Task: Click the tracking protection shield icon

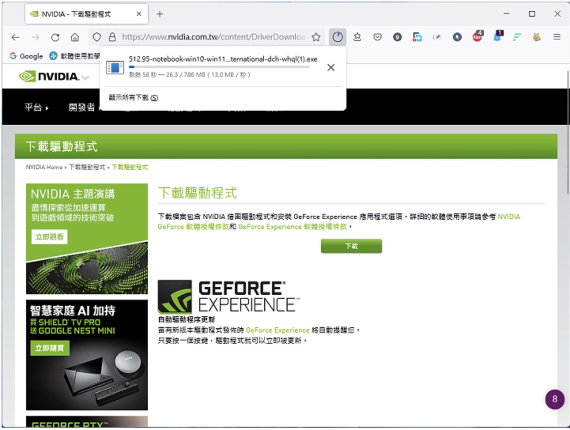Action: 96,37
